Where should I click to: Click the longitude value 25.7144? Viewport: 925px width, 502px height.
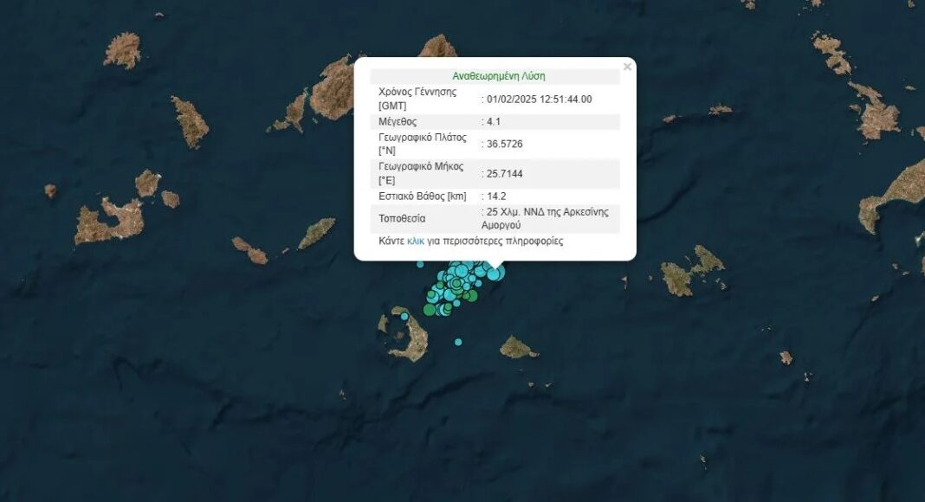point(504,174)
